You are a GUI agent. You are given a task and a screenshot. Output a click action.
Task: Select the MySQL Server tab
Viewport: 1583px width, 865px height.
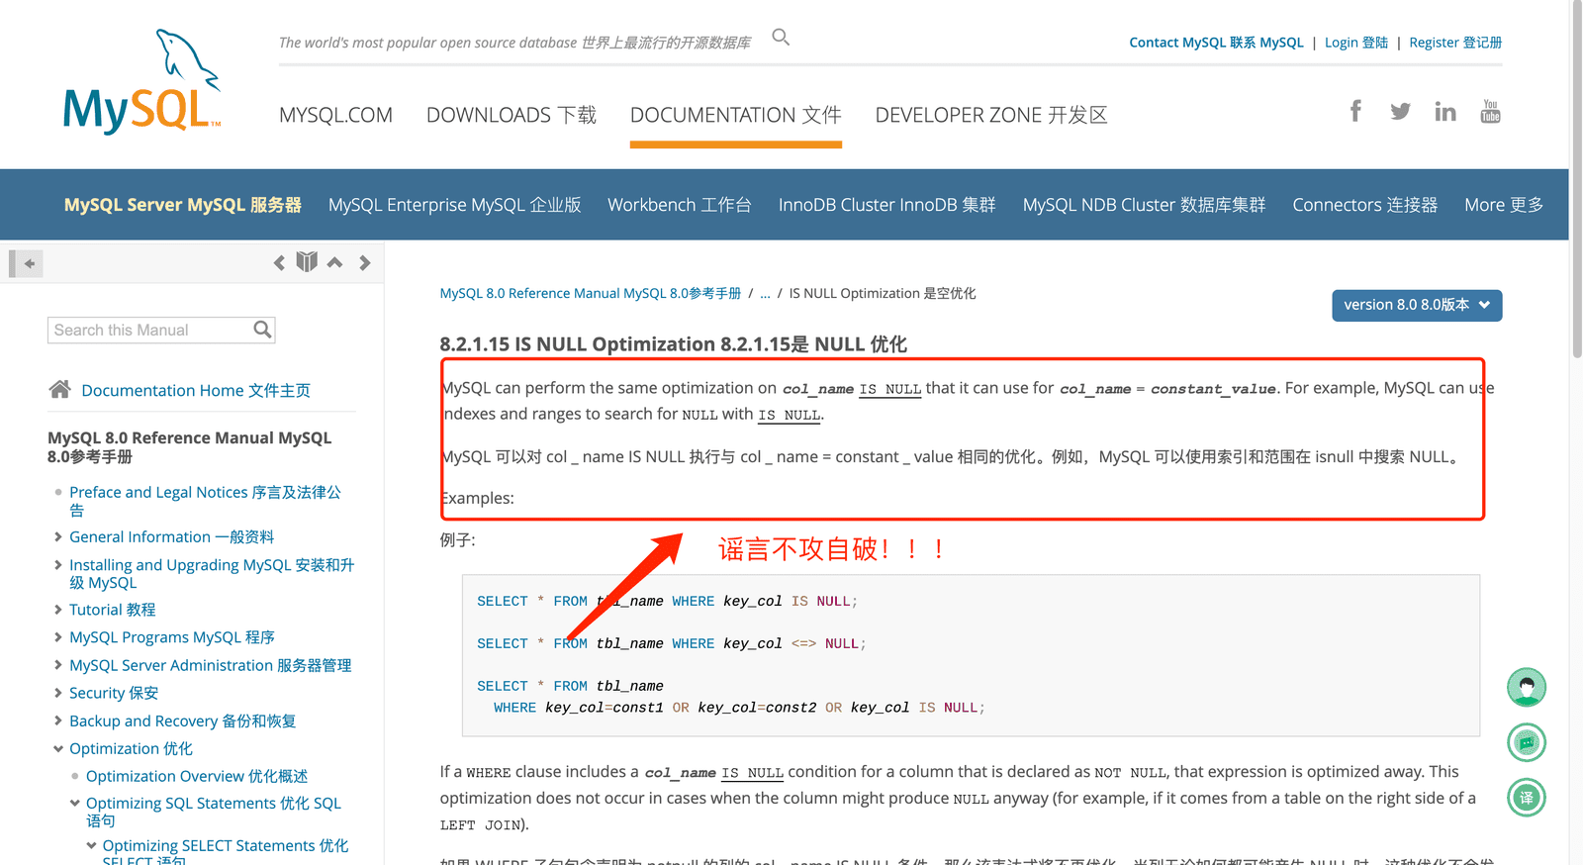183,205
